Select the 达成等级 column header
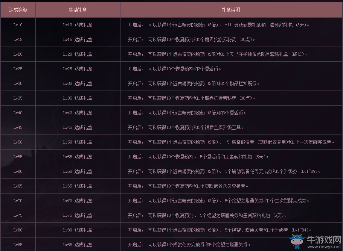The height and width of the screenshot is (251, 343). pyautogui.click(x=18, y=9)
